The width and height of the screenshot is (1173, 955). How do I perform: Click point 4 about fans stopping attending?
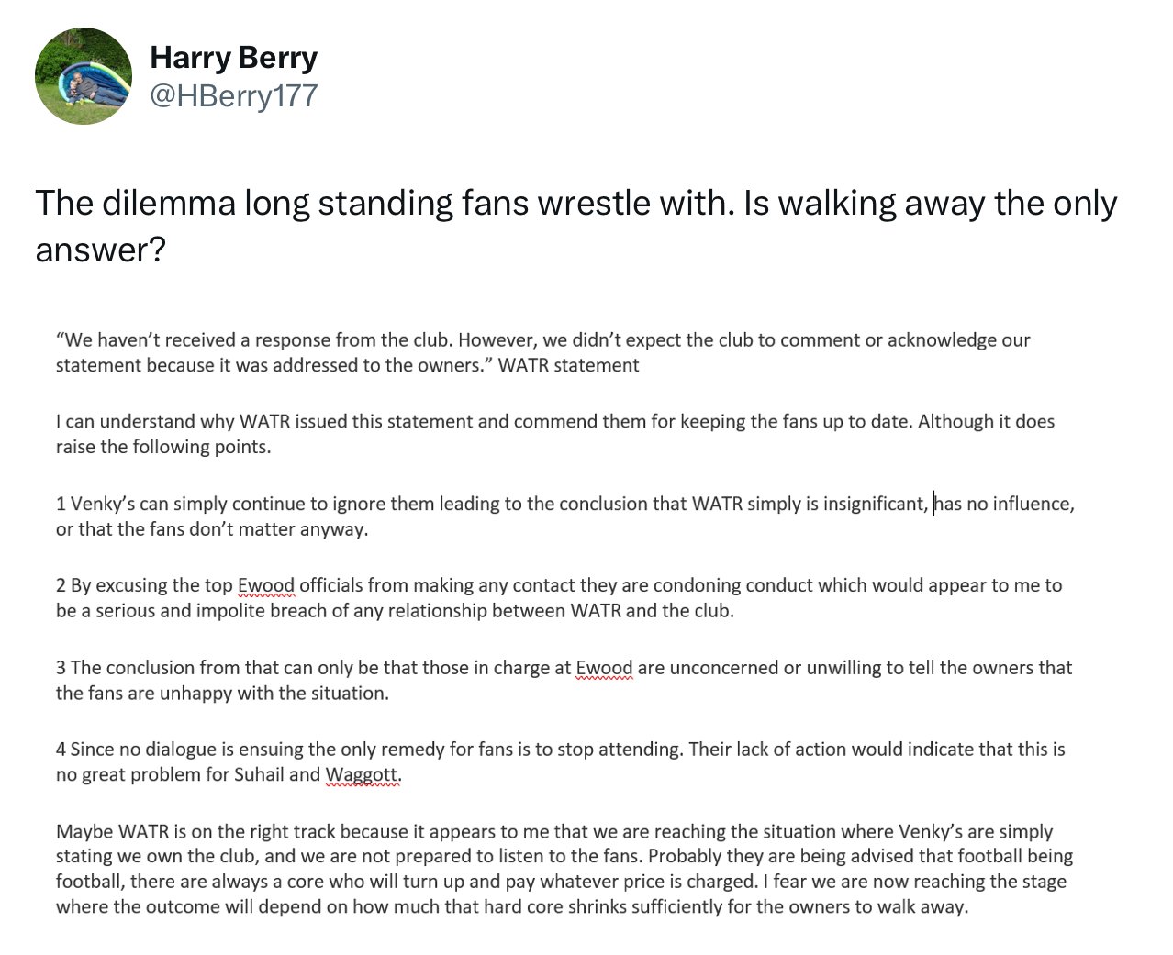point(561,761)
